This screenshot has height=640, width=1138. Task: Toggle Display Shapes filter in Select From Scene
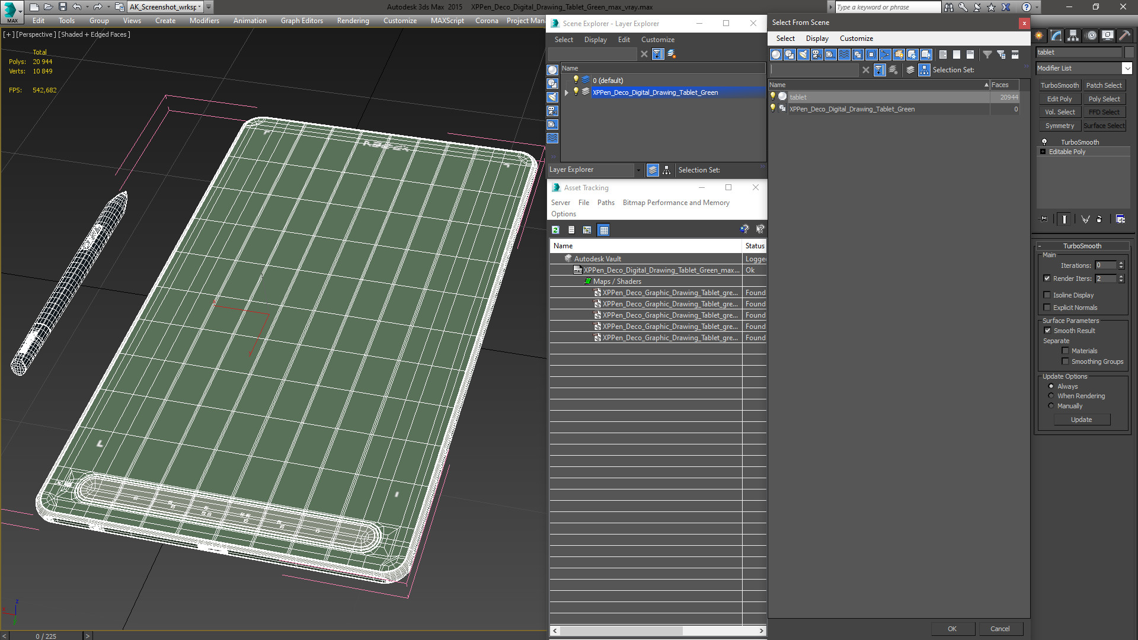point(789,55)
